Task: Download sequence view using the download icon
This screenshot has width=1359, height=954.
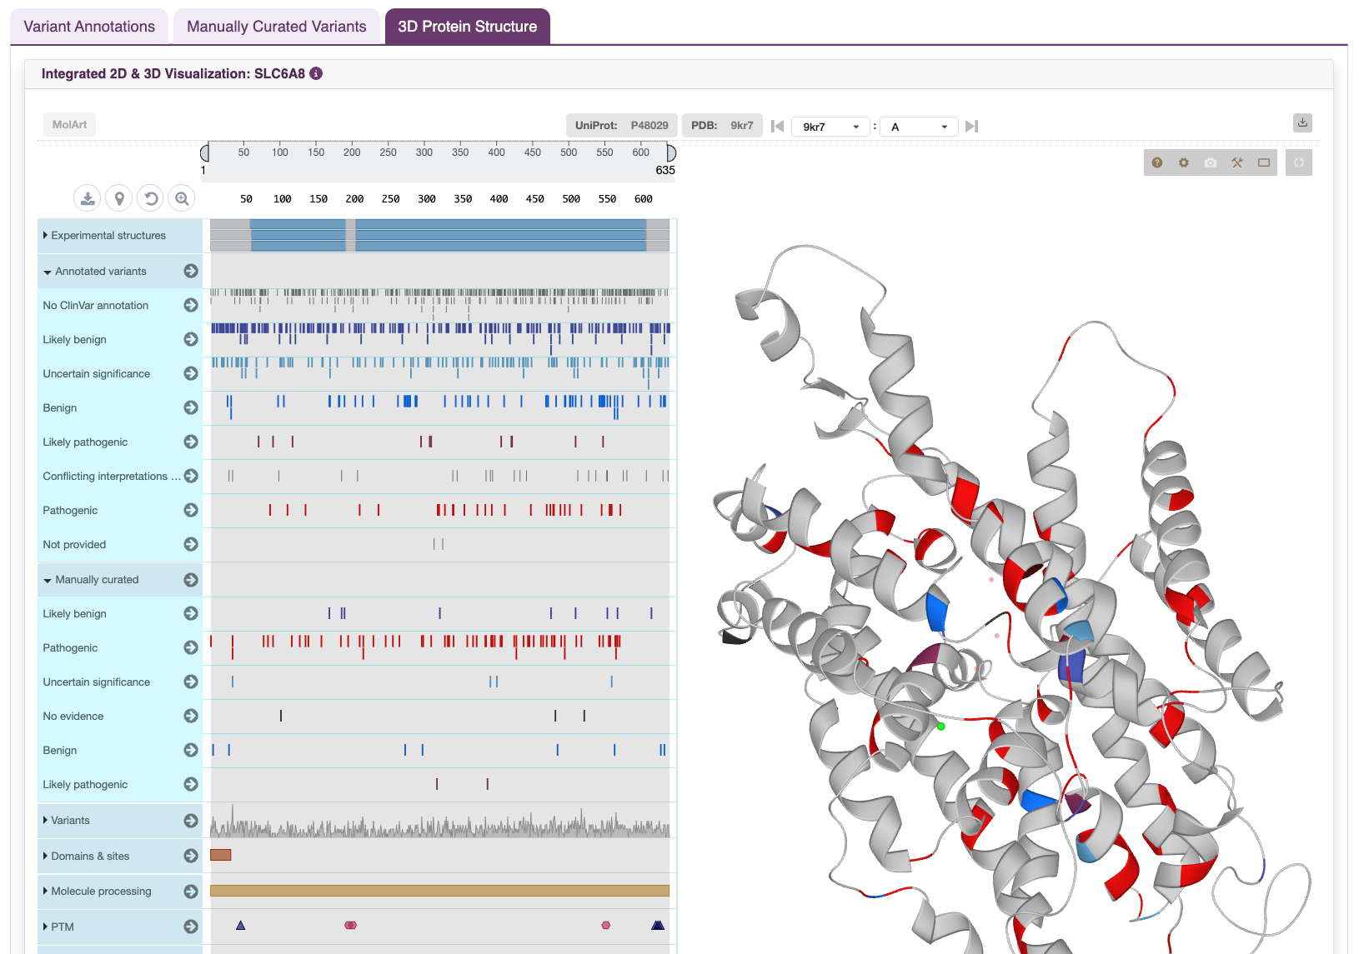Action: pyautogui.click(x=87, y=197)
